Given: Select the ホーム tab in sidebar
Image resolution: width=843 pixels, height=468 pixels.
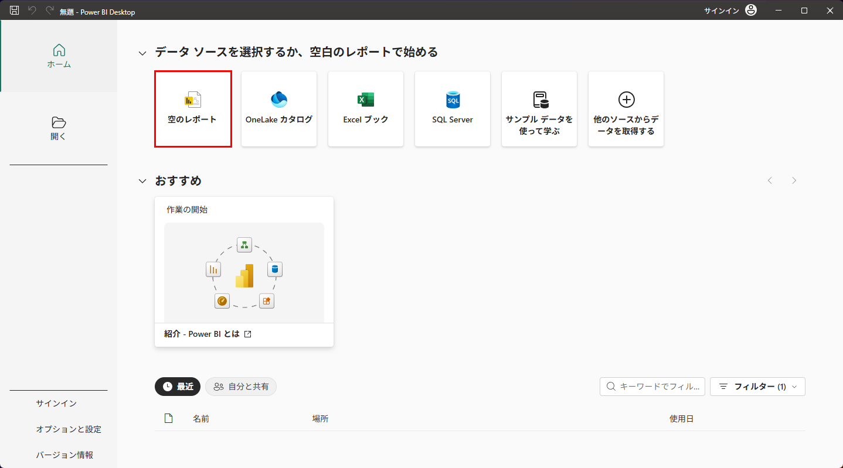Looking at the screenshot, I should point(59,56).
